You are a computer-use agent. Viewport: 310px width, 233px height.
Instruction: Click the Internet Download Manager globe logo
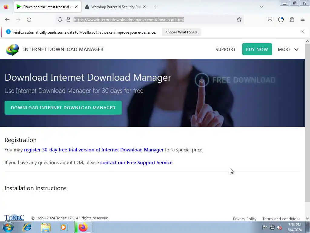[12, 49]
